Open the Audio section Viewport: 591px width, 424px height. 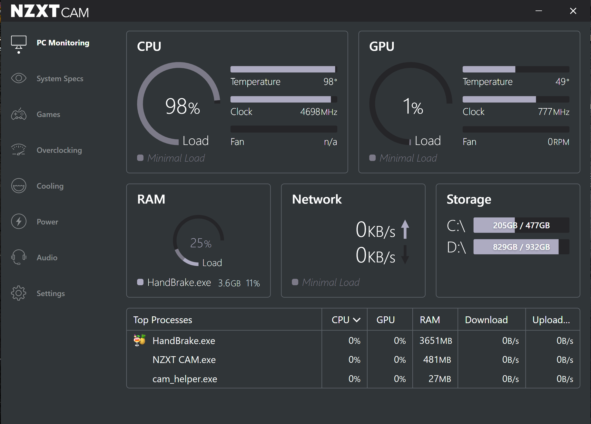(x=47, y=258)
